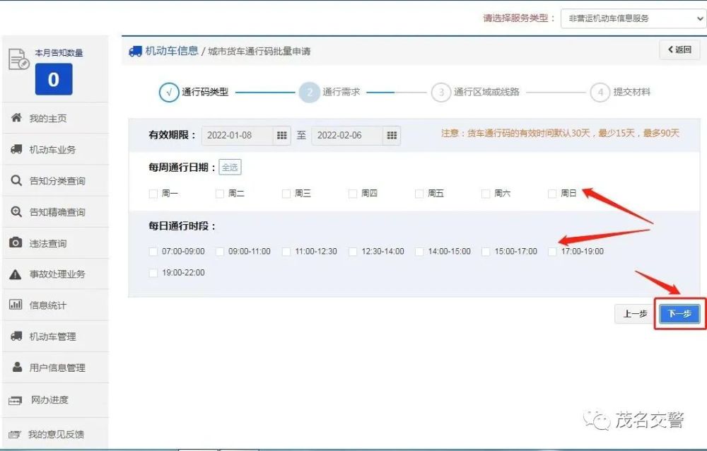This screenshot has height=451, width=707.
Task: Check the 周三 checkbox
Action: coord(286,194)
